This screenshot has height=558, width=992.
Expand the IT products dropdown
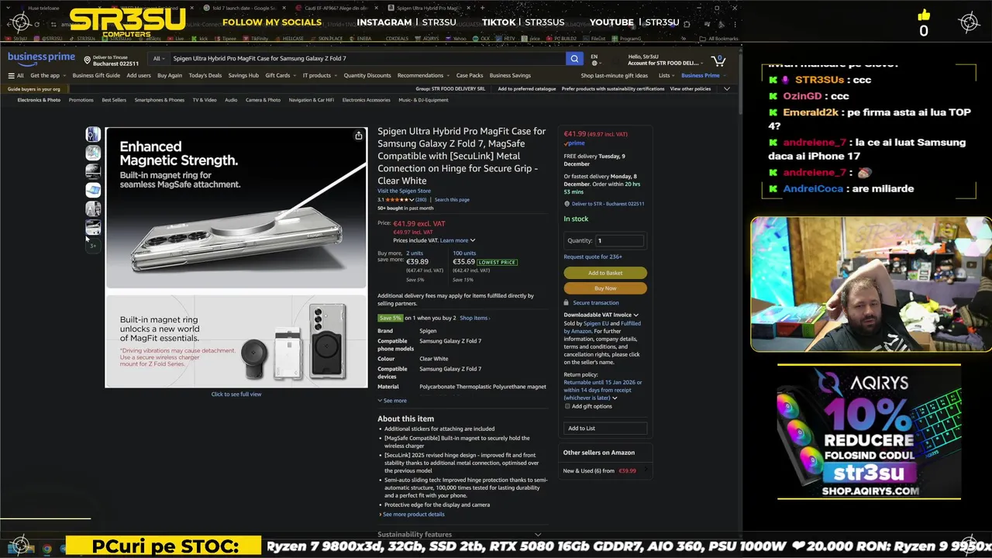[x=319, y=75]
